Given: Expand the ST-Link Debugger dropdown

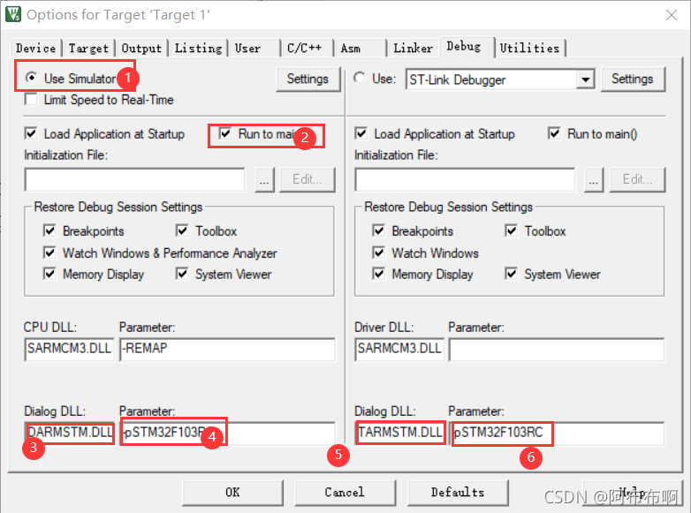Looking at the screenshot, I should (x=585, y=79).
